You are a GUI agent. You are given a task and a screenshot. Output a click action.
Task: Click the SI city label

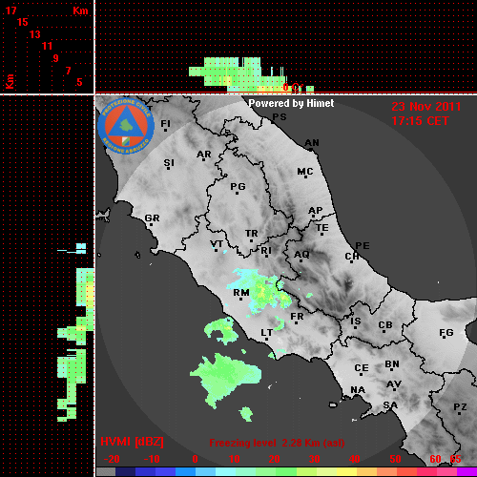169,163
